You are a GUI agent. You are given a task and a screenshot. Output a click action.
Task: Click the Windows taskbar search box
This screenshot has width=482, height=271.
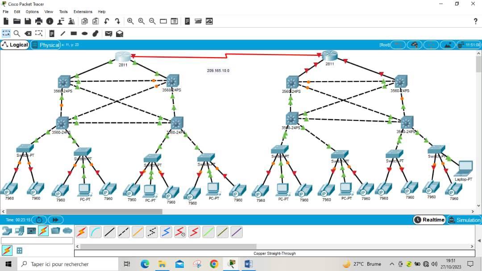coord(67,264)
